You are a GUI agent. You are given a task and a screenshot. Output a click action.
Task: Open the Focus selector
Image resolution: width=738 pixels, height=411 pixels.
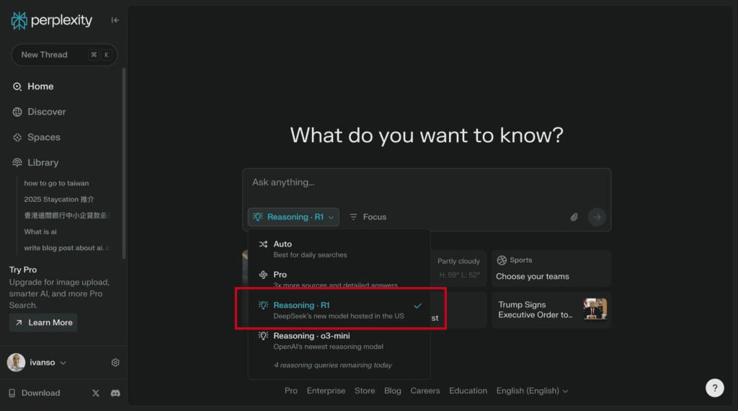click(x=368, y=217)
